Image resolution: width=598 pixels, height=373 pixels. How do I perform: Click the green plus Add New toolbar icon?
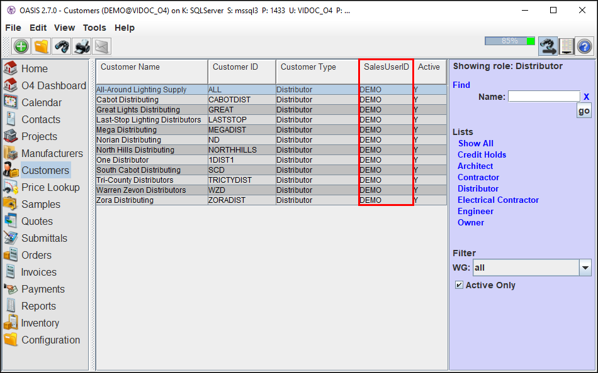tap(21, 46)
